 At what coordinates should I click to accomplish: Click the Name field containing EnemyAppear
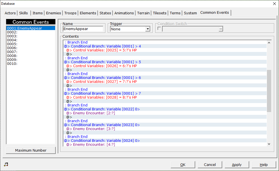click(x=83, y=29)
